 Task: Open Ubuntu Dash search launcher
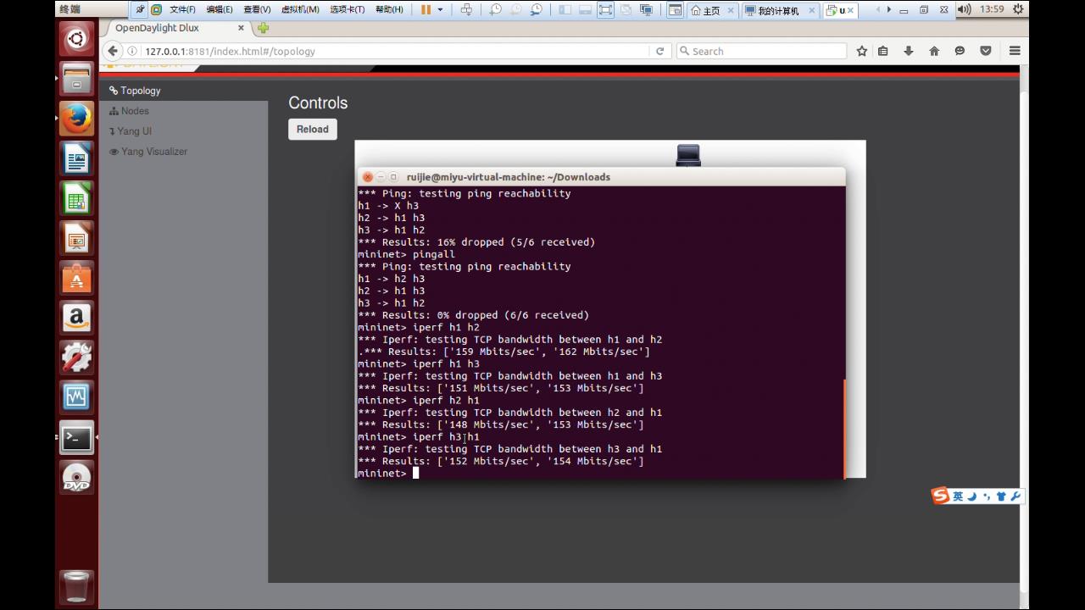tap(76, 39)
